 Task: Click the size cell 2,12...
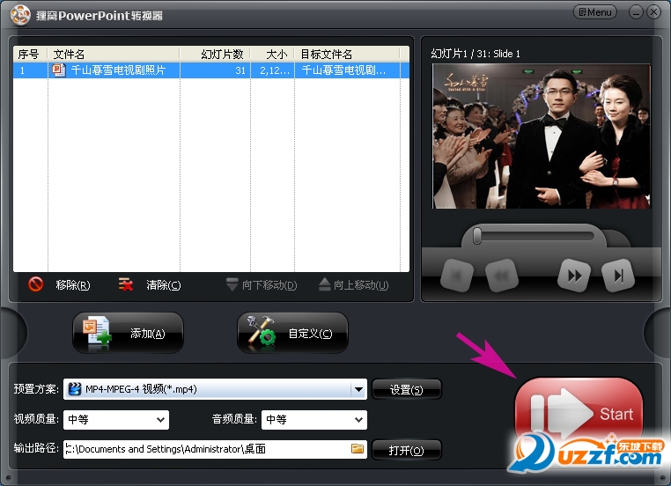coord(273,70)
